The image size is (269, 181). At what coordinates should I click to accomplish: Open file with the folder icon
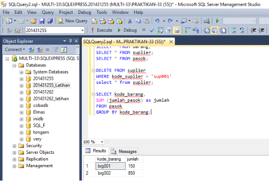pyautogui.click(x=34, y=21)
